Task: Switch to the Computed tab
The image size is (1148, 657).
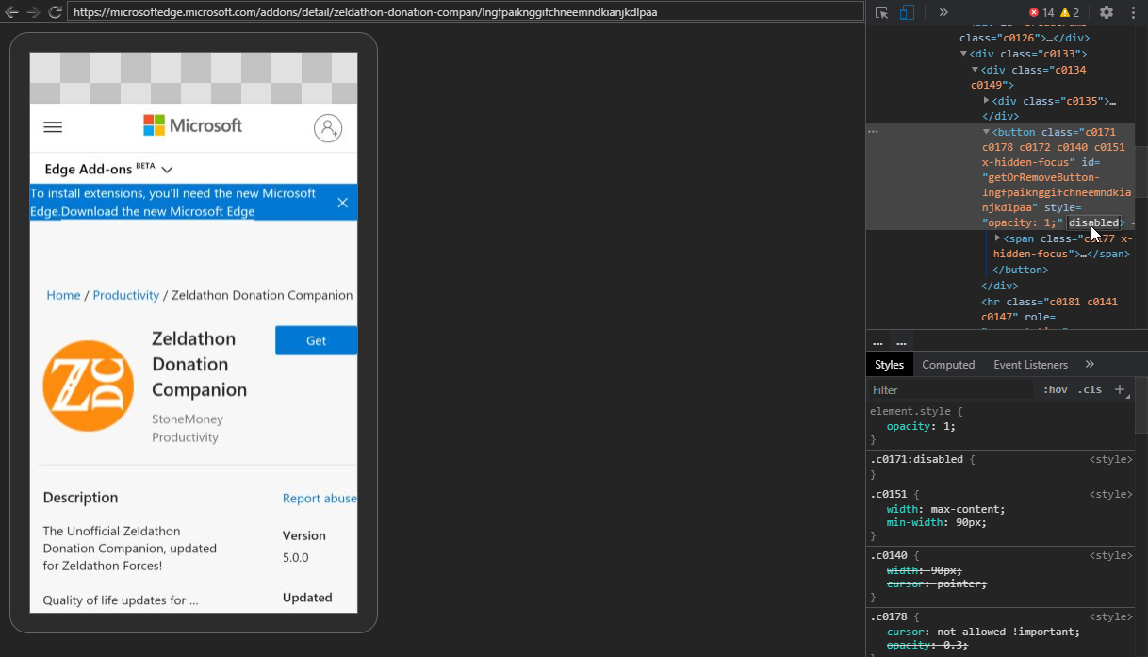Action: pyautogui.click(x=948, y=365)
